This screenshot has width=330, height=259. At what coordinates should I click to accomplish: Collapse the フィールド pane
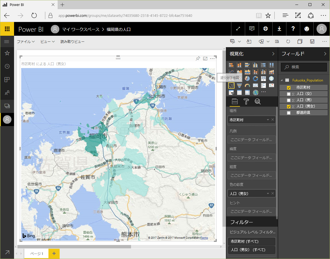[x=325, y=54]
